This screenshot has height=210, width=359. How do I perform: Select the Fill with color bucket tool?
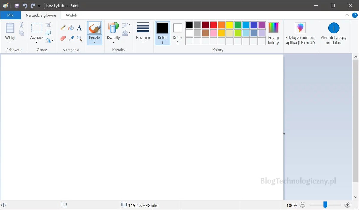(x=71, y=28)
